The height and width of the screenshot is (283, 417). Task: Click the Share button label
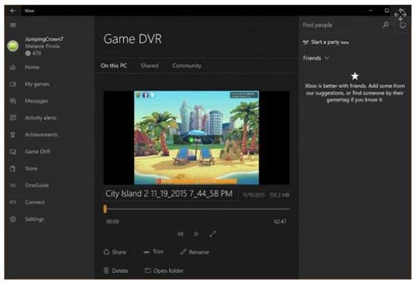[119, 252]
